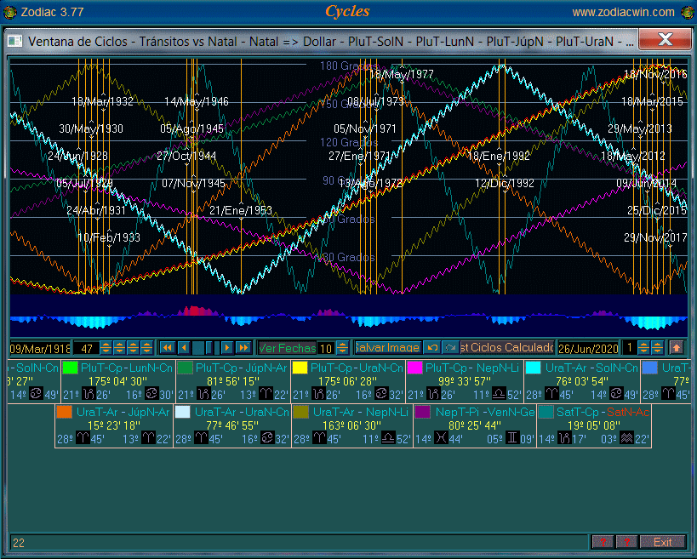Click the orange UraT-Ar JúpN-Ar swatch
This screenshot has height=559, width=697.
pos(65,413)
